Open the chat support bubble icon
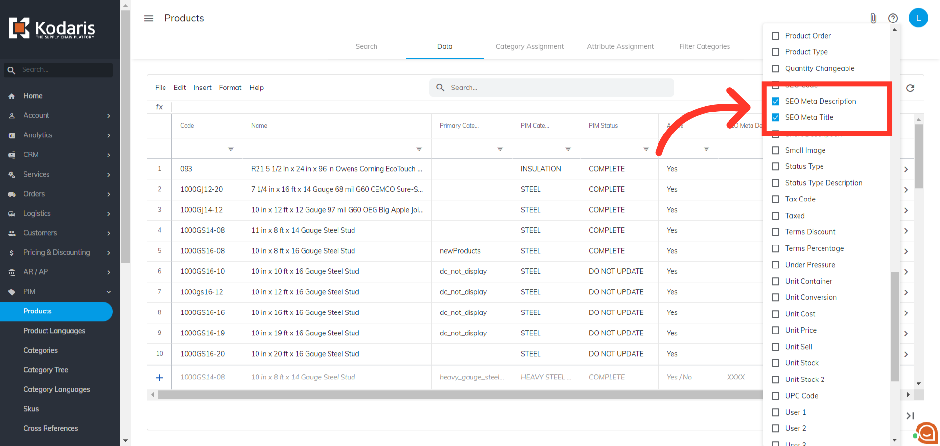Screen dimensions: 940x446 926,433
